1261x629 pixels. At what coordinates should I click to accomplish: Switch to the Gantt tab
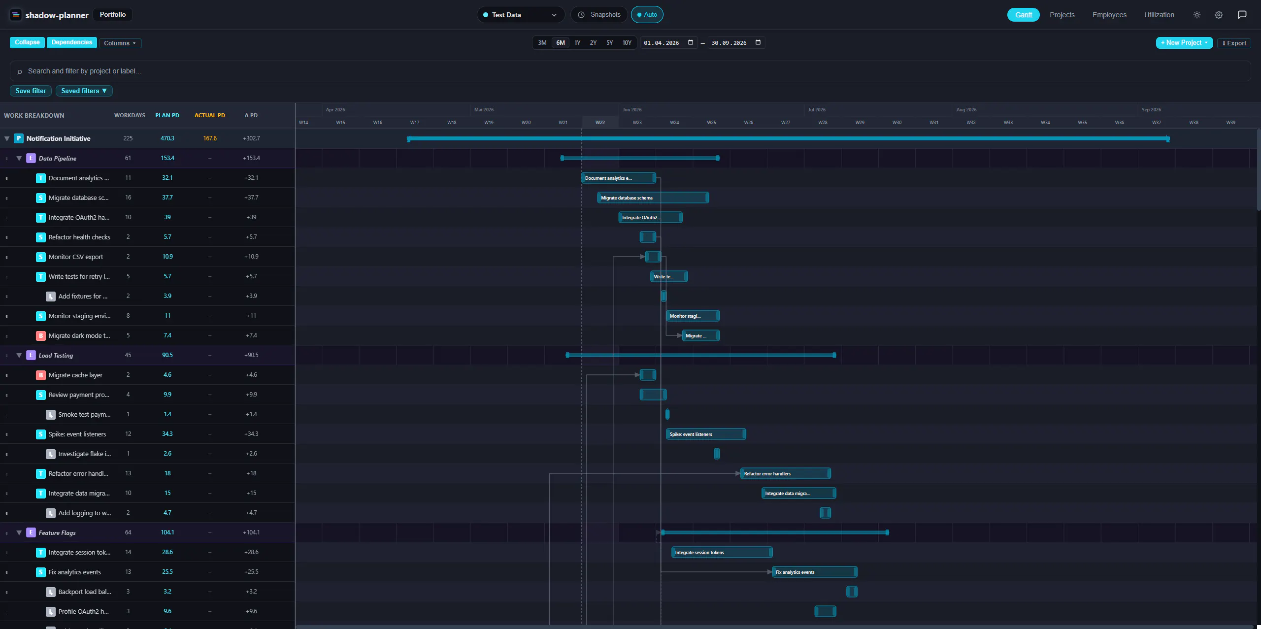coord(1023,15)
